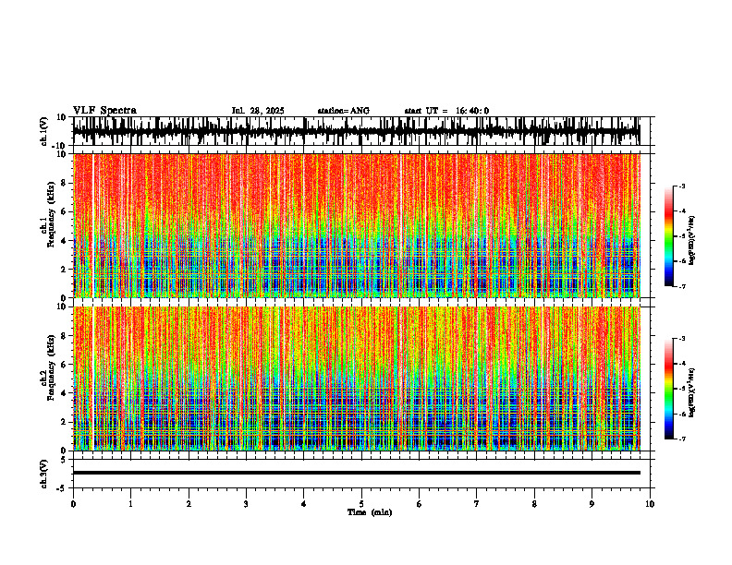Viewport: 732px width, 565px height.
Task: Click the ch.3 flat black voltage trace
Action: pyautogui.click(x=357, y=473)
